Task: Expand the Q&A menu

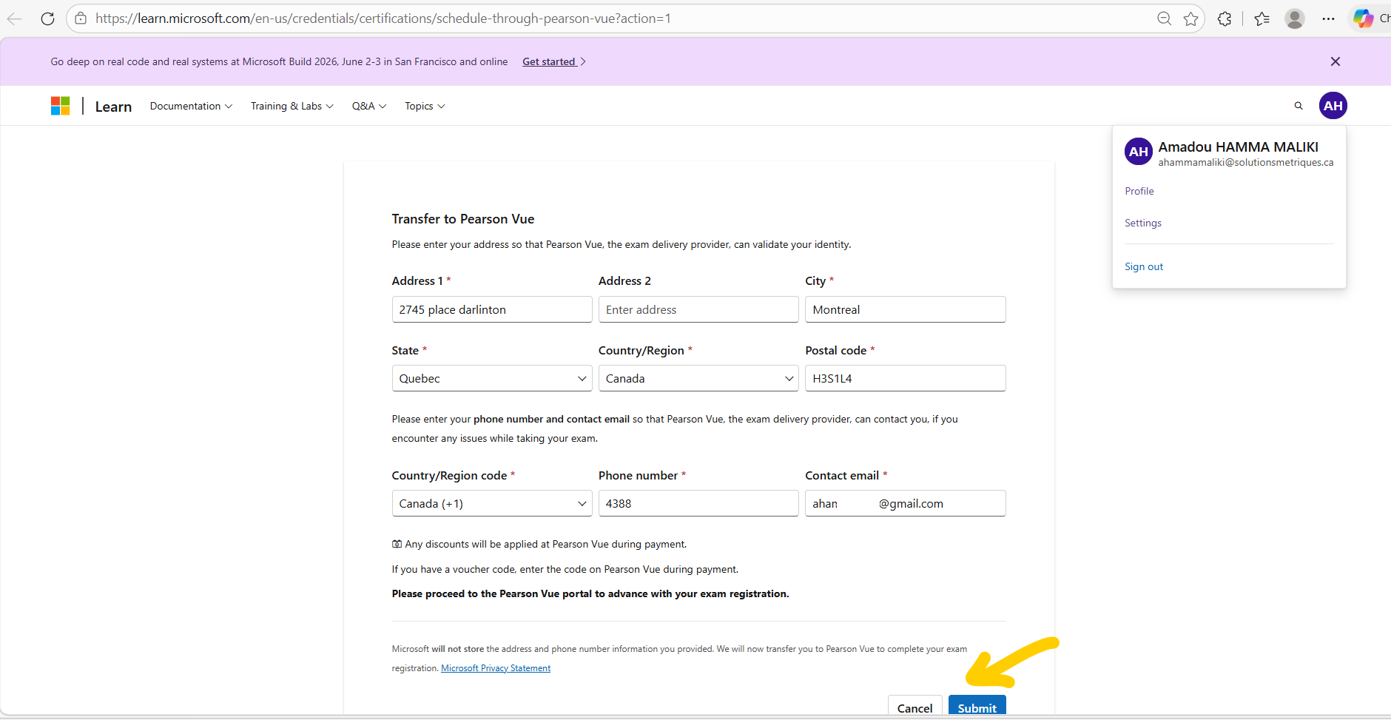Action: pos(369,106)
